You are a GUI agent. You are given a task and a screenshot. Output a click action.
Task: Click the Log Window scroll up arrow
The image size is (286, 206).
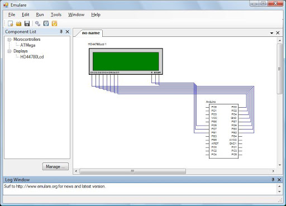click(279, 186)
